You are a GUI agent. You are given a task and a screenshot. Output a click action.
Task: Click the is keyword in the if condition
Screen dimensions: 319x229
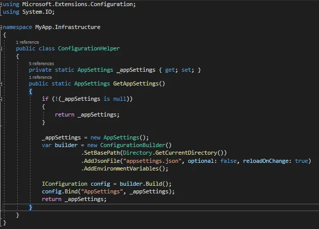tap(107, 99)
